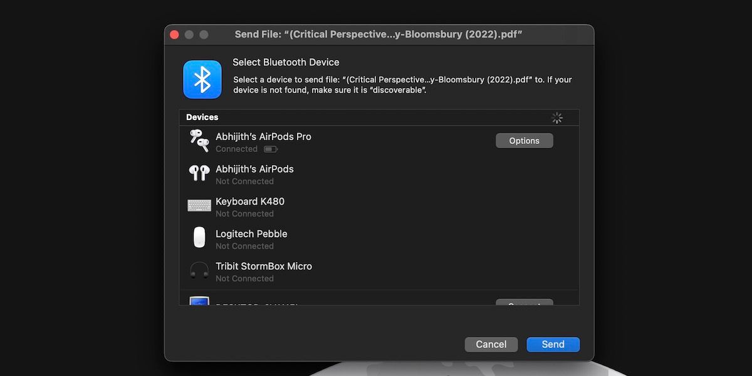Click the desktop computer icon at list bottom
This screenshot has height=376, width=752.
(199, 302)
